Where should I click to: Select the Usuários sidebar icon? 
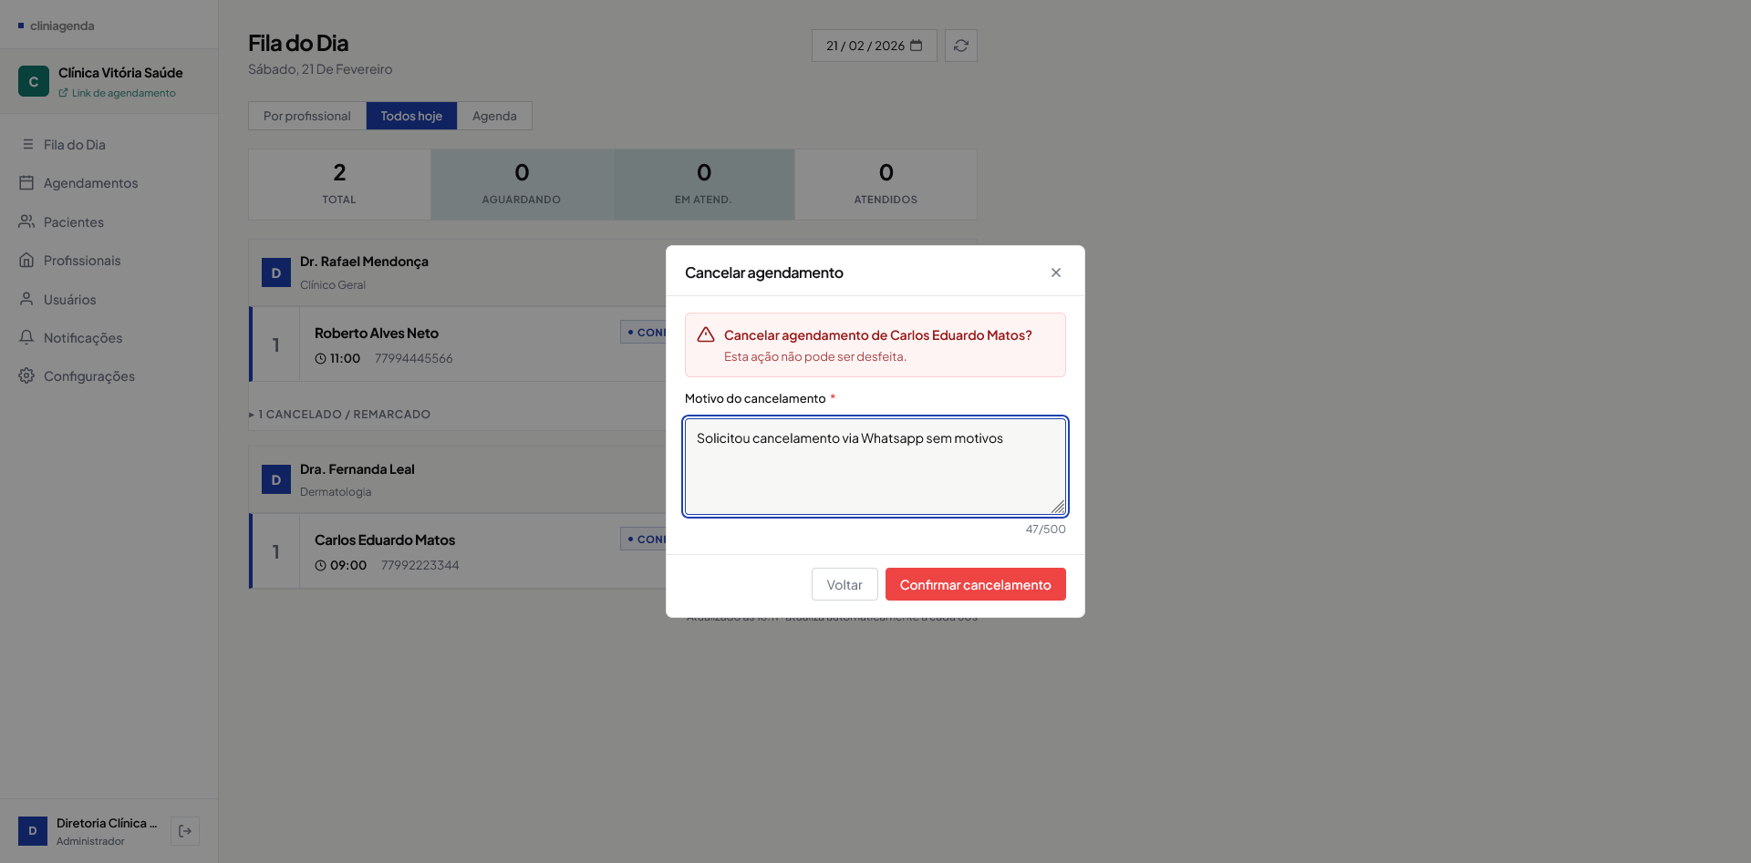tap(26, 299)
